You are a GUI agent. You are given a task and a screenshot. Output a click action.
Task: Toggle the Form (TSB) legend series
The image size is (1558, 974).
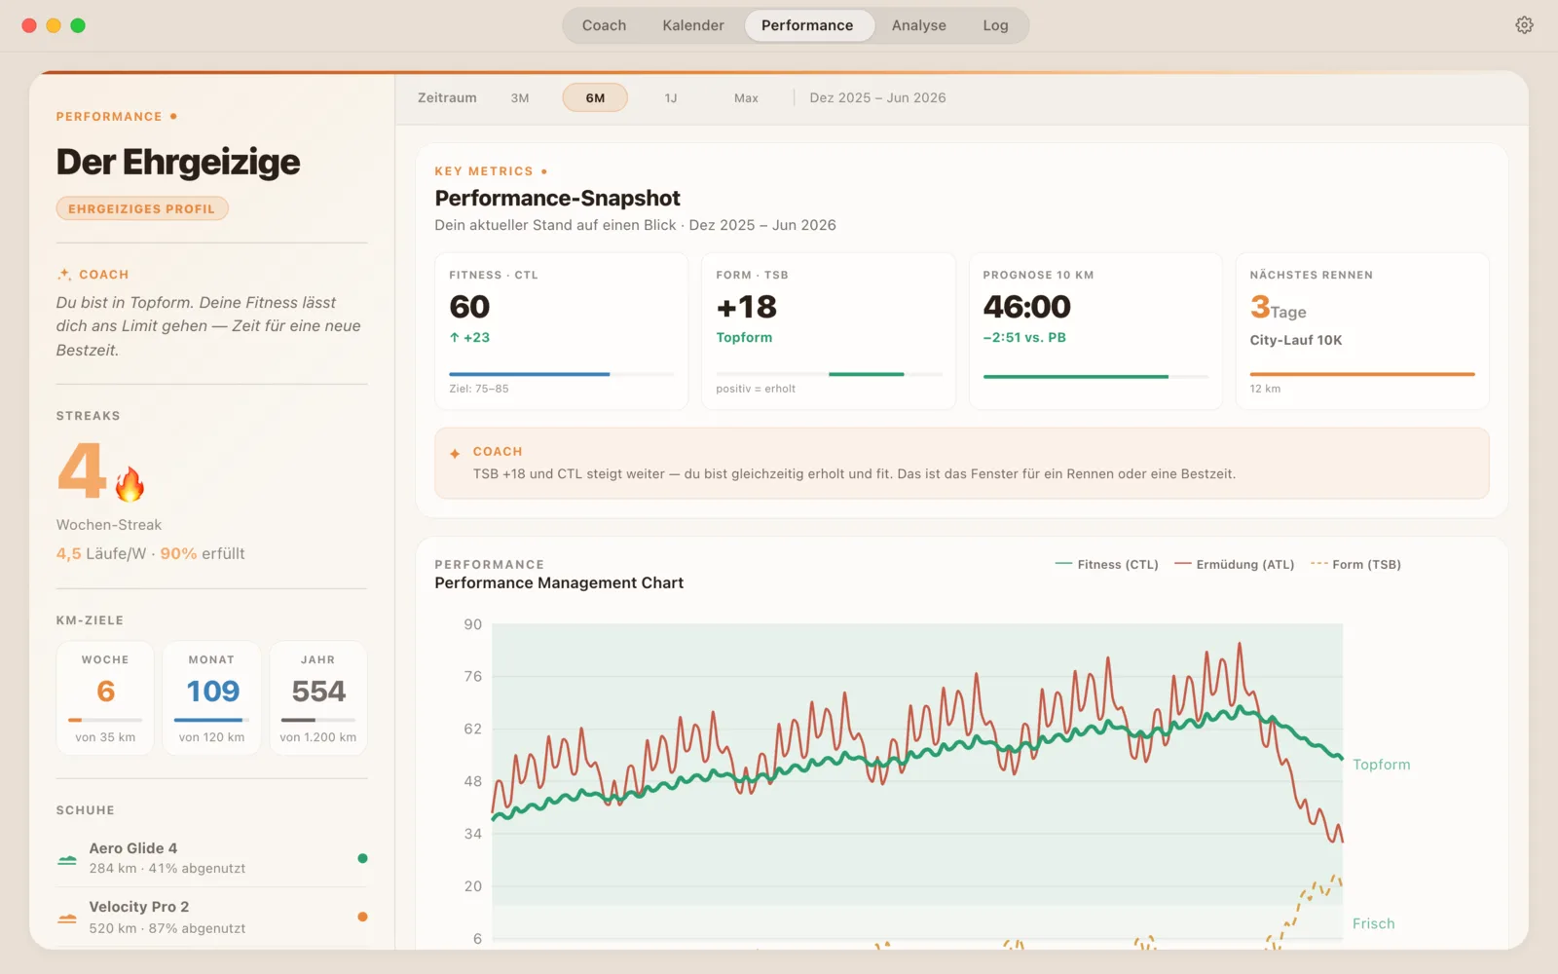1355,564
